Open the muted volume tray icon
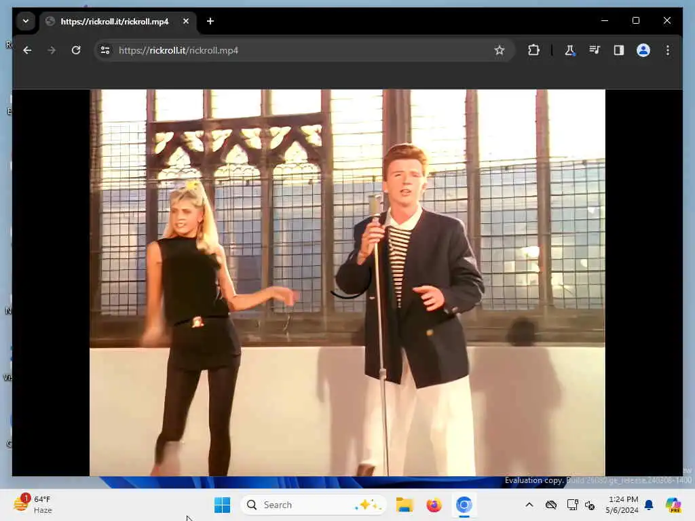This screenshot has height=521, width=695. click(x=590, y=505)
